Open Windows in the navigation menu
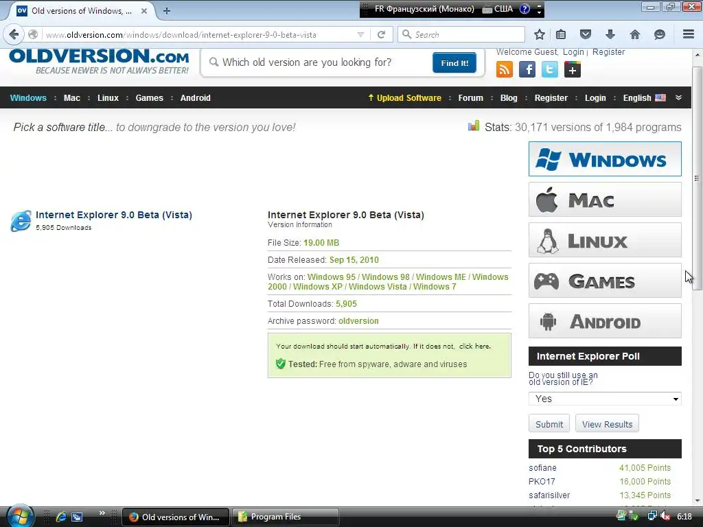 click(28, 97)
